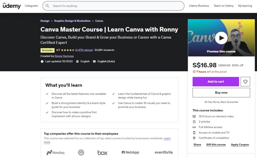Click checkmark beside 'Discover how to make a positive'
The image size is (257, 158).
pos(47,112)
